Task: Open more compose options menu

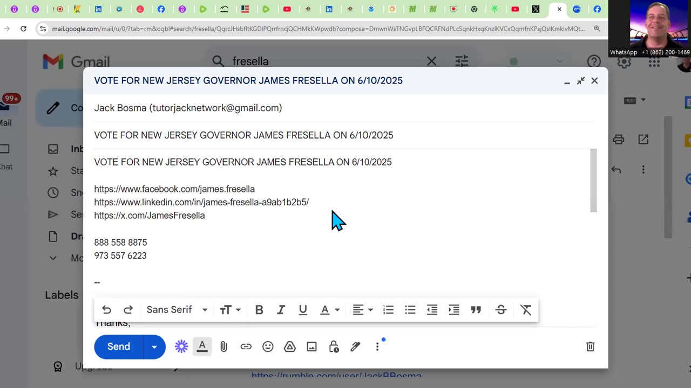Action: [x=377, y=347]
